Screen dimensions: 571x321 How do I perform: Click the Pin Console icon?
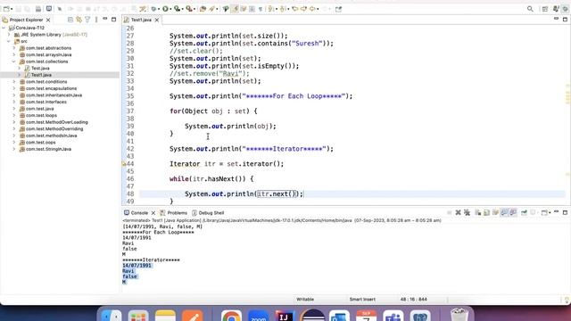pos(524,212)
